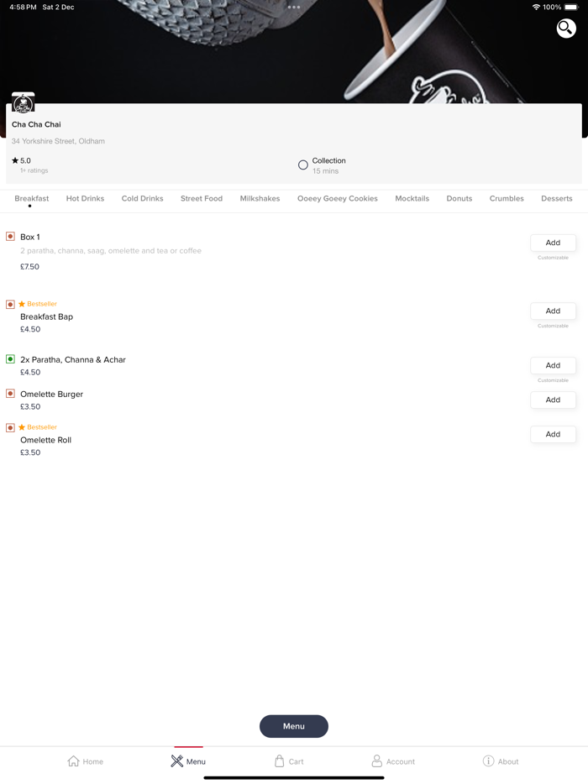Select the Crumbles tab
Screen dimensions: 588x784
(507, 198)
